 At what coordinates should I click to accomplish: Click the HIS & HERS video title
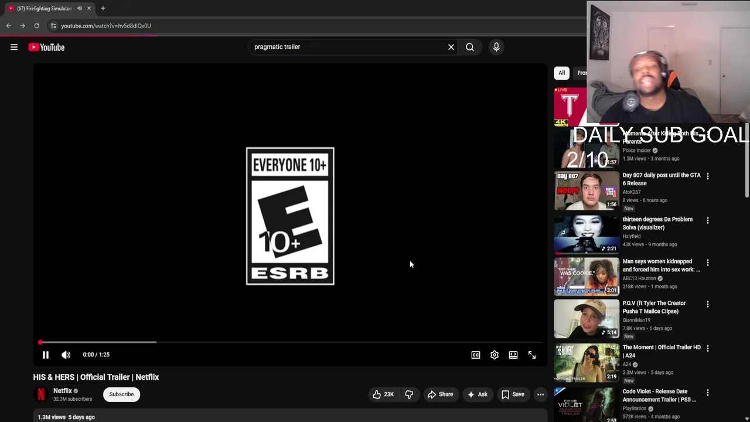pyautogui.click(x=96, y=377)
